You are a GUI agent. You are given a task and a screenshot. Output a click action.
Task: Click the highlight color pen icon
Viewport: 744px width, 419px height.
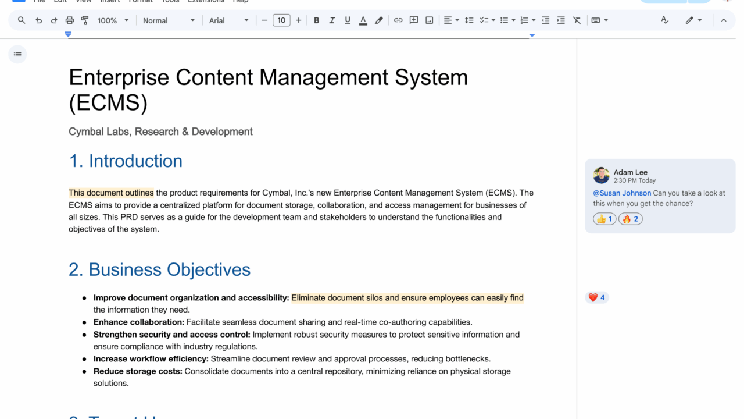point(379,20)
